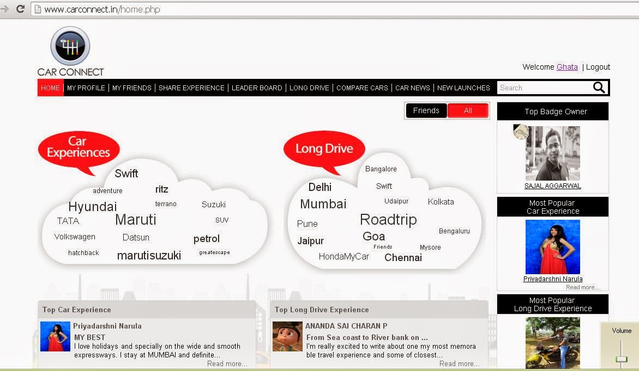Select the ritz tag

(x=162, y=189)
